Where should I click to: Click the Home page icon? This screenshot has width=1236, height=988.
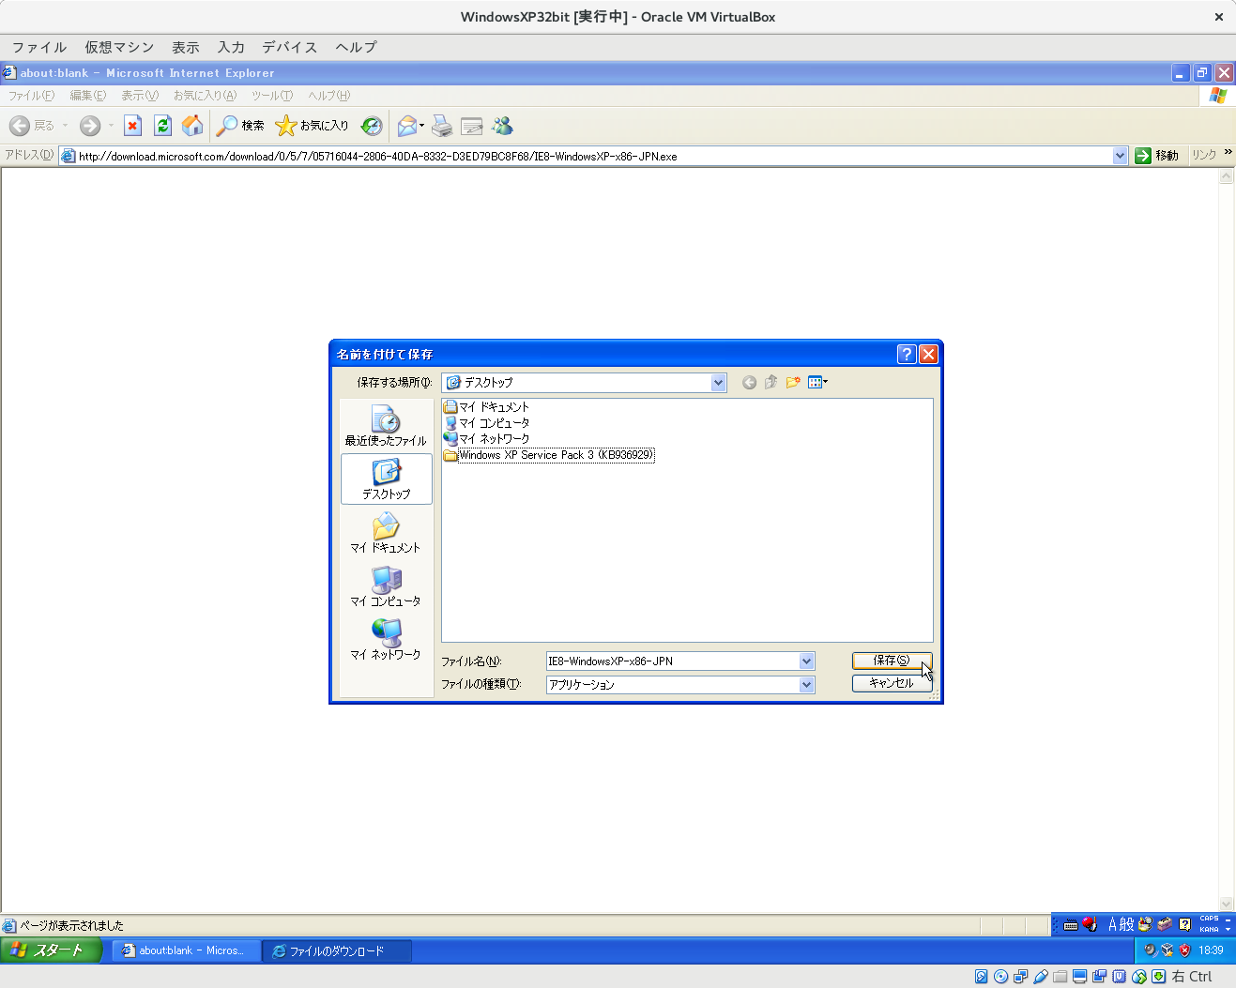click(192, 125)
